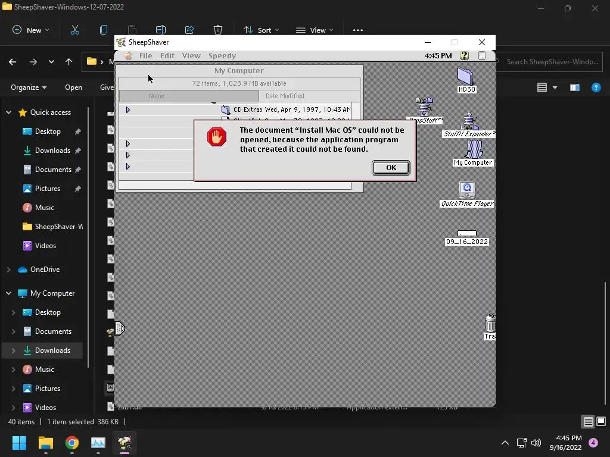The height and width of the screenshot is (457, 610).
Task: Click Open in Explorer command bar
Action: 73,87
